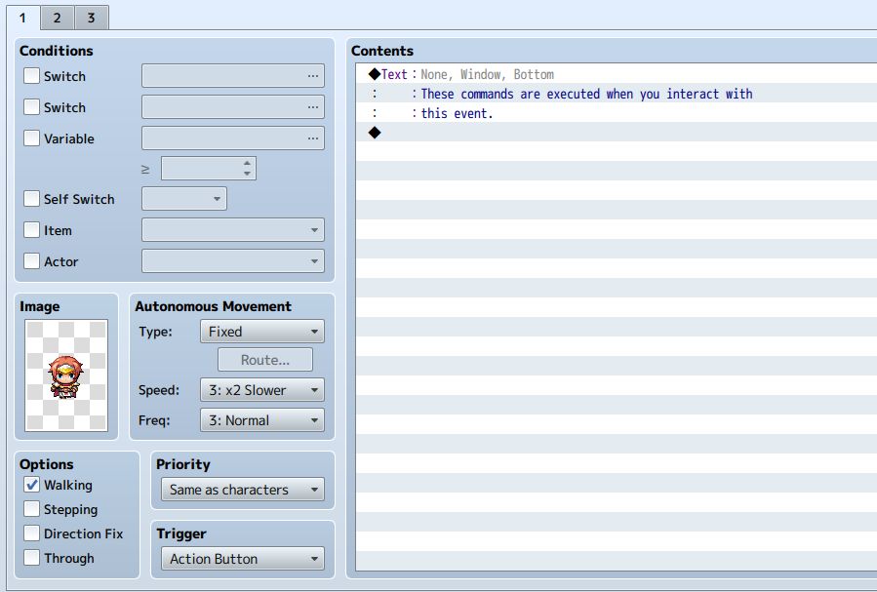This screenshot has height=592, width=877.
Task: Open event page tab 3
Action: pos(91,18)
